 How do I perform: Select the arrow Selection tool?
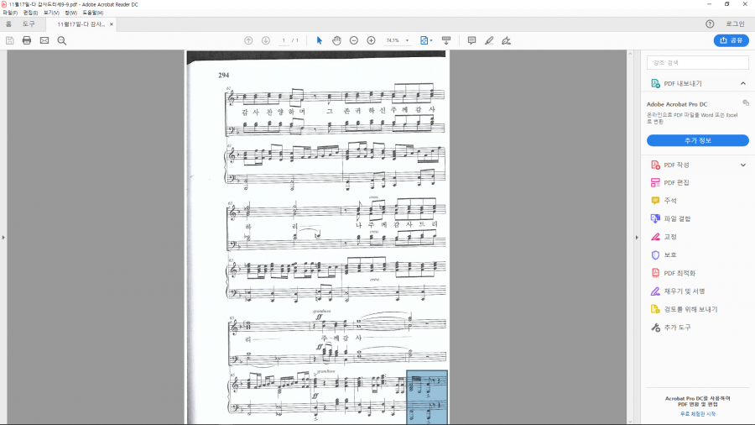[x=320, y=40]
